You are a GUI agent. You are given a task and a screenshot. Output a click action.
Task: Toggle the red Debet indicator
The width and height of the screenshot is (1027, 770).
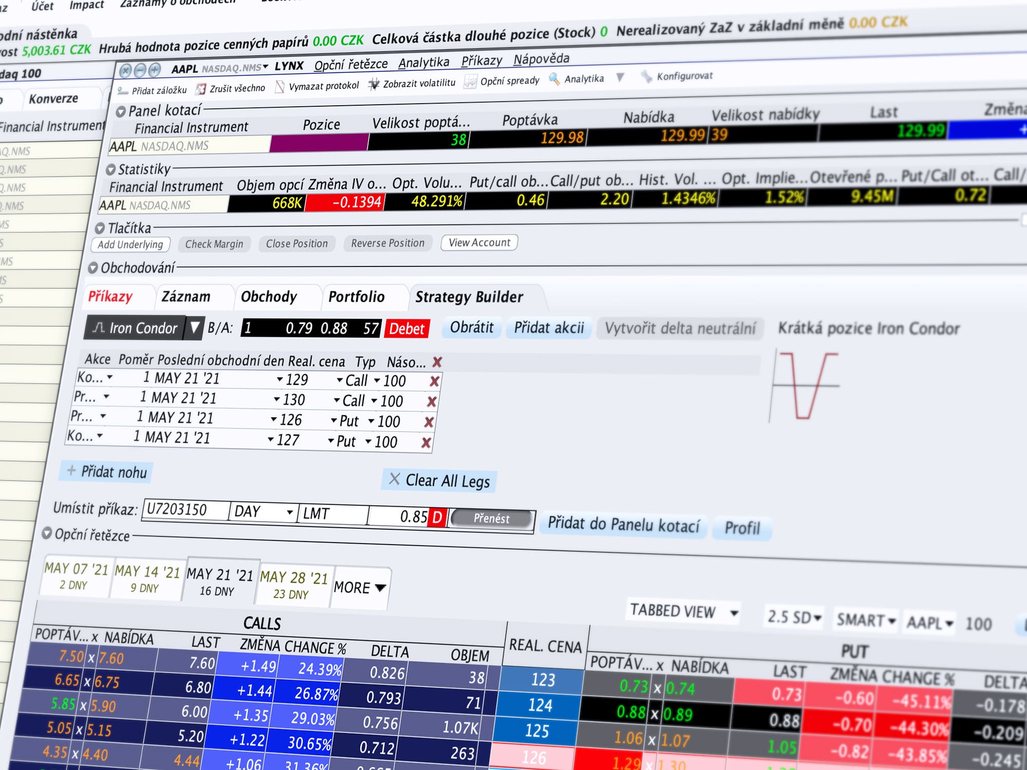407,329
